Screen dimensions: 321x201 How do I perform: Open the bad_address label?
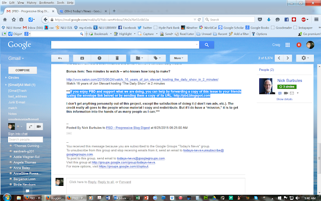point(18,96)
